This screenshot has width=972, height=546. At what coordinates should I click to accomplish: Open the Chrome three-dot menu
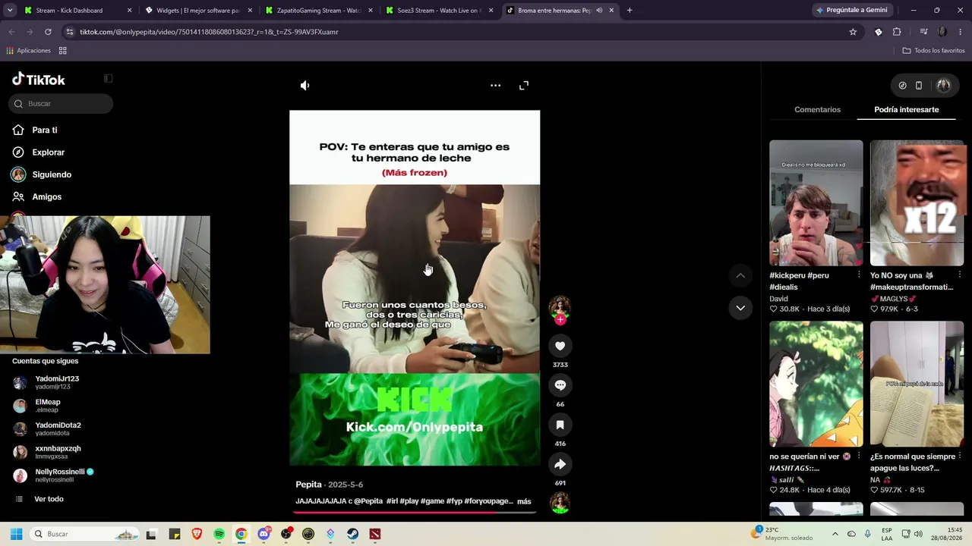coord(961,32)
